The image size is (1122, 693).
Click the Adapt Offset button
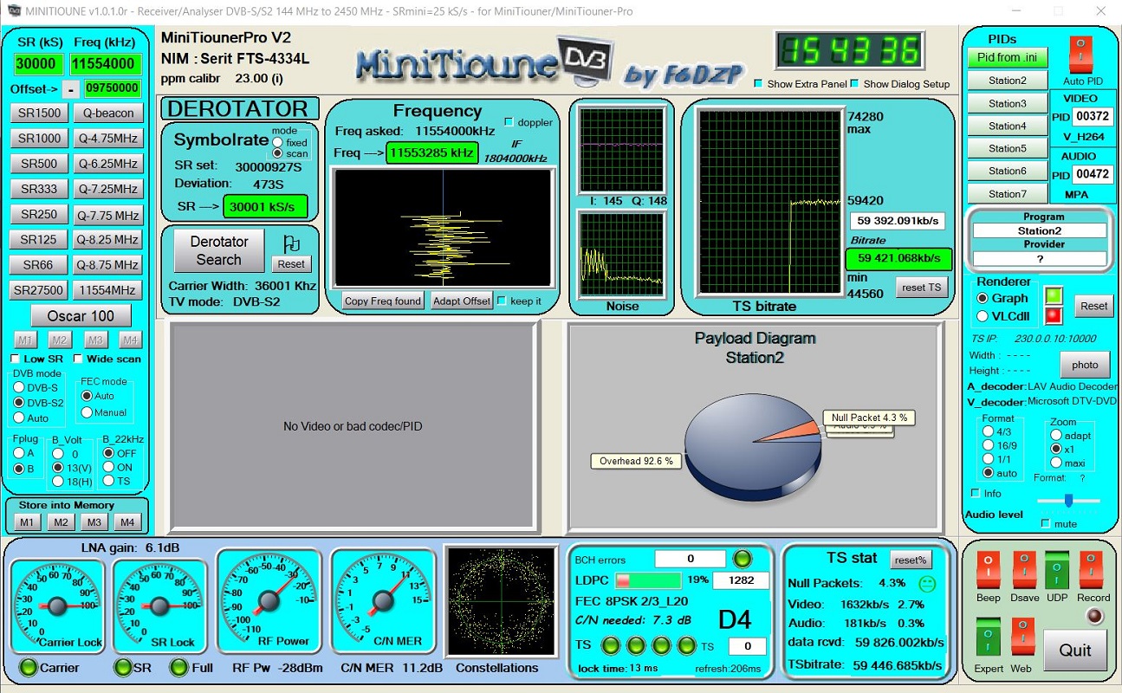462,301
